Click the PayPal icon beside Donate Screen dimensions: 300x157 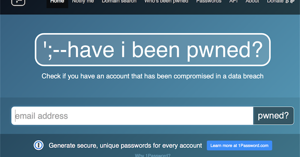pyautogui.click(x=292, y=1)
